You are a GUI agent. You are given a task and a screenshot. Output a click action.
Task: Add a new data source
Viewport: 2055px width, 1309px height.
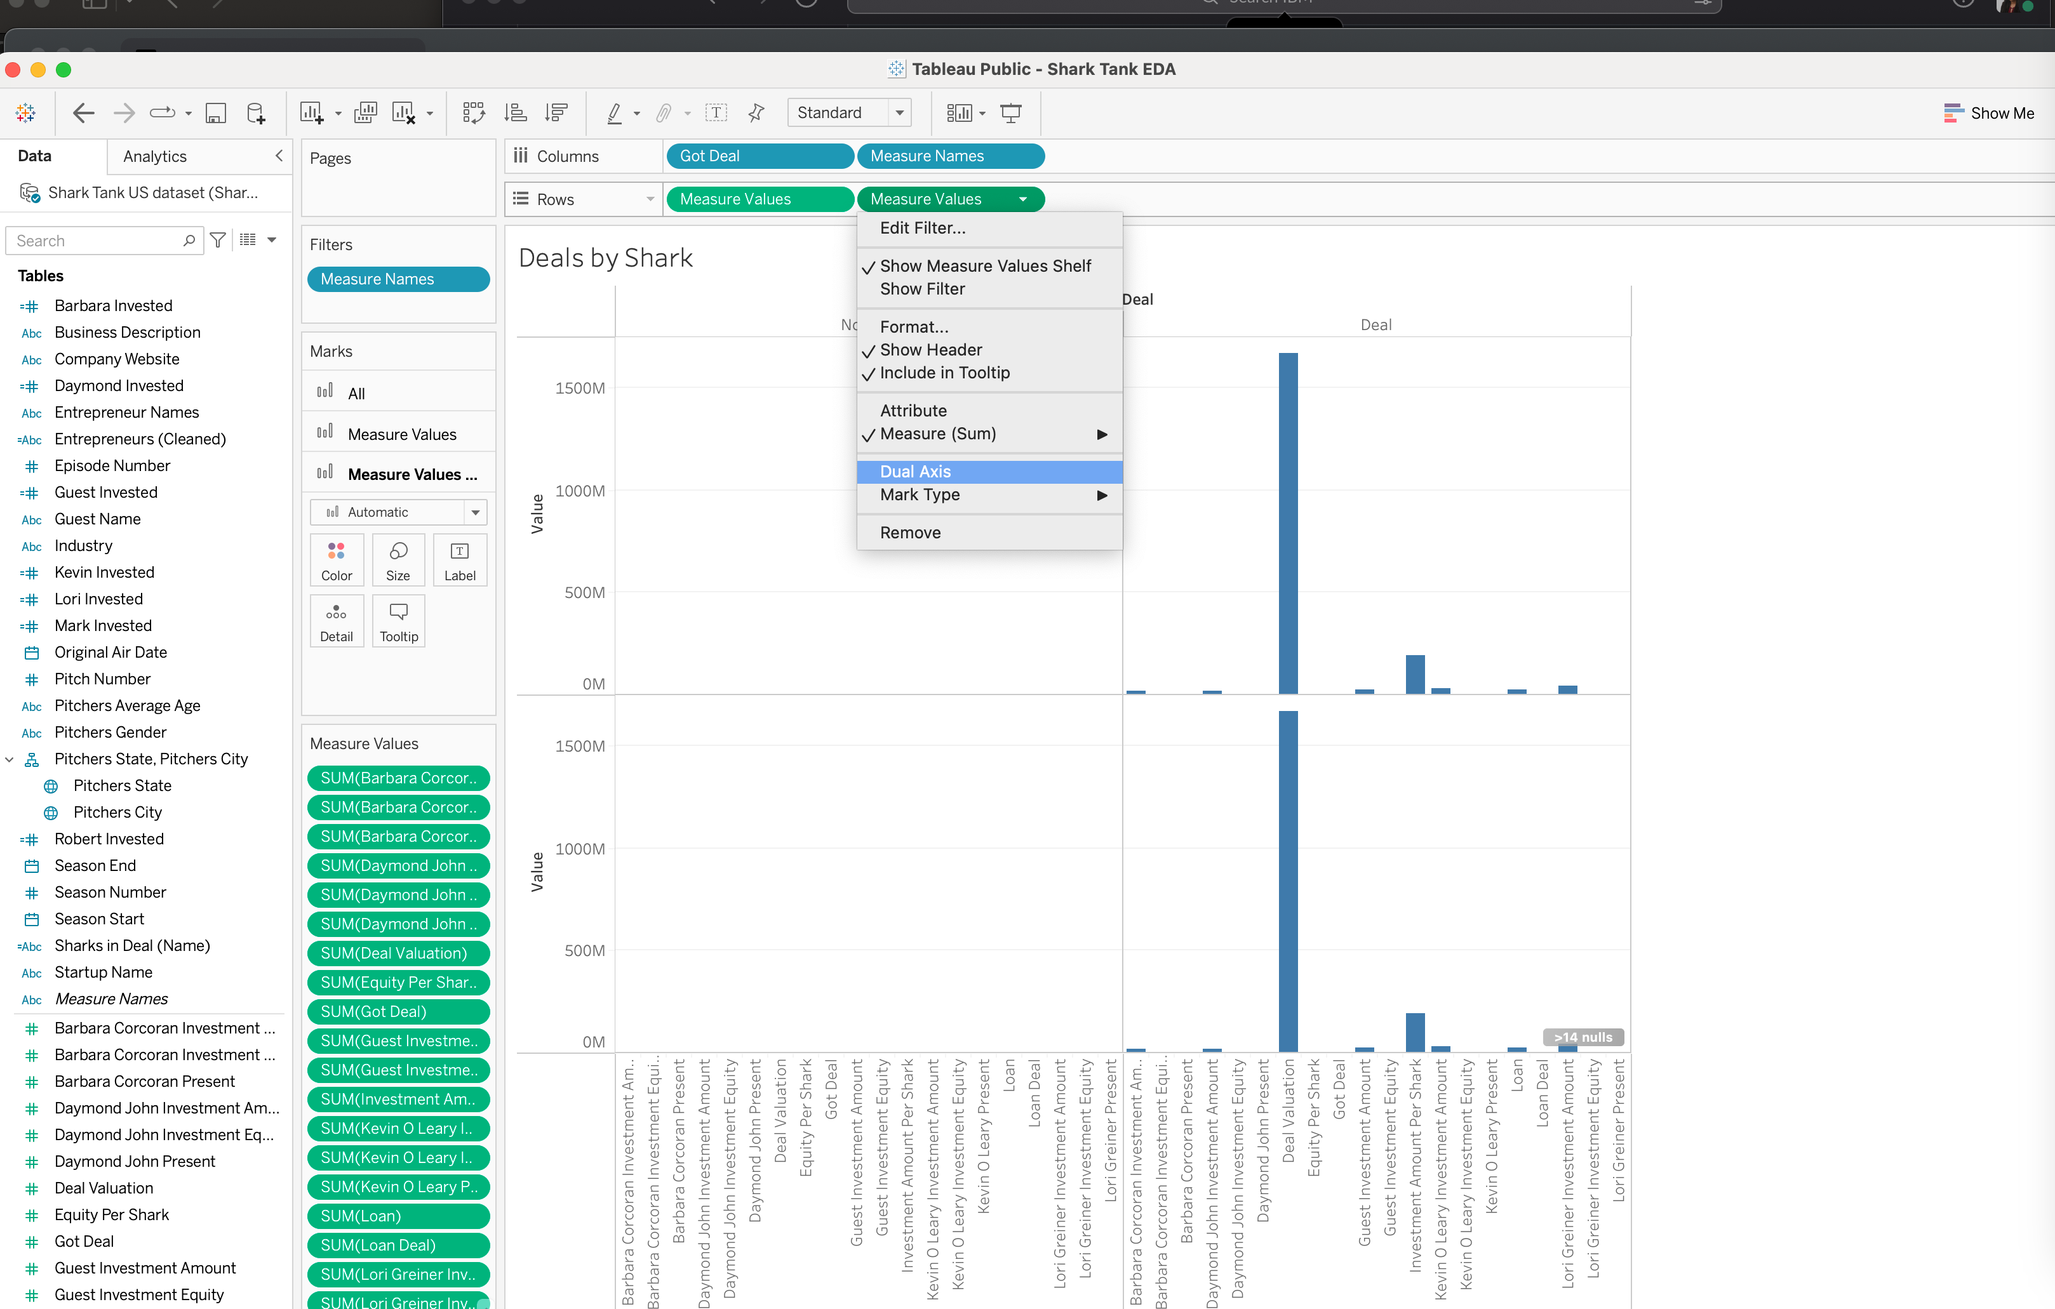[255, 112]
